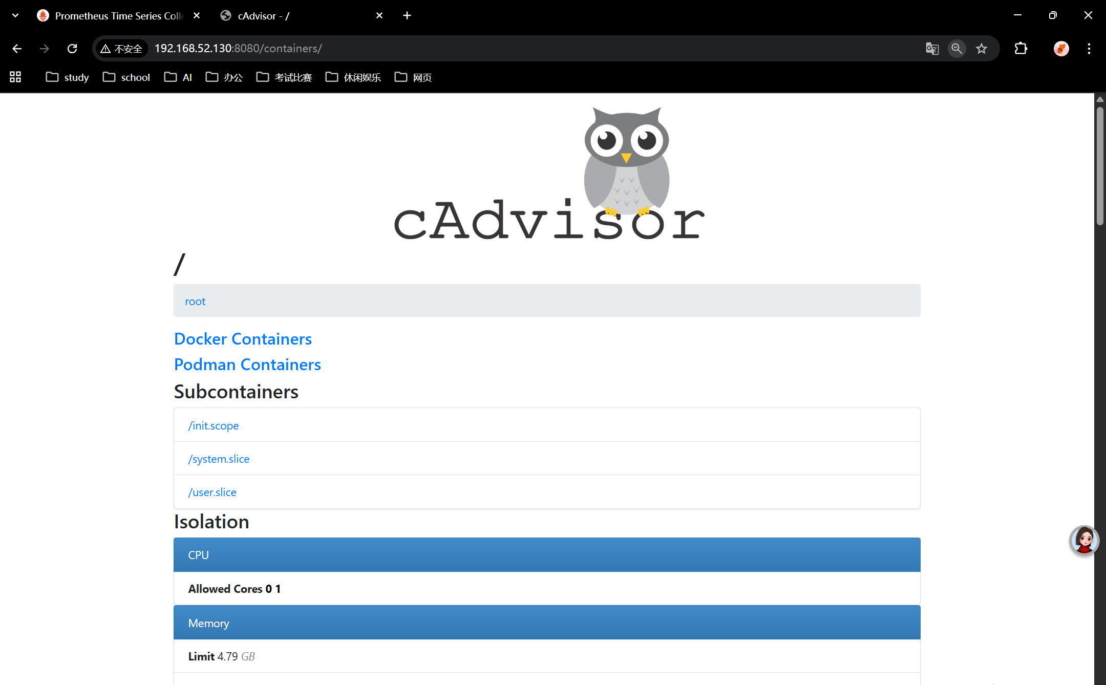Open the /system.slice subcontainer
The image size is (1106, 685).
219,459
